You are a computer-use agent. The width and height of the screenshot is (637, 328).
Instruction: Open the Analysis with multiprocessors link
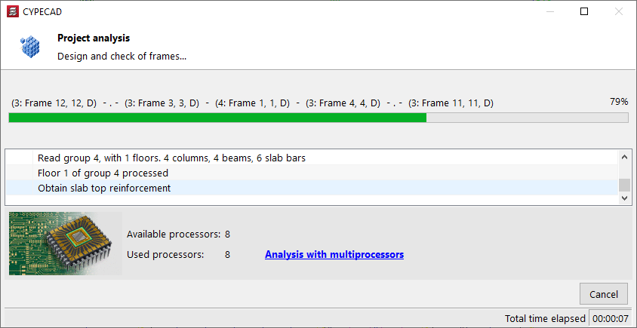point(334,255)
